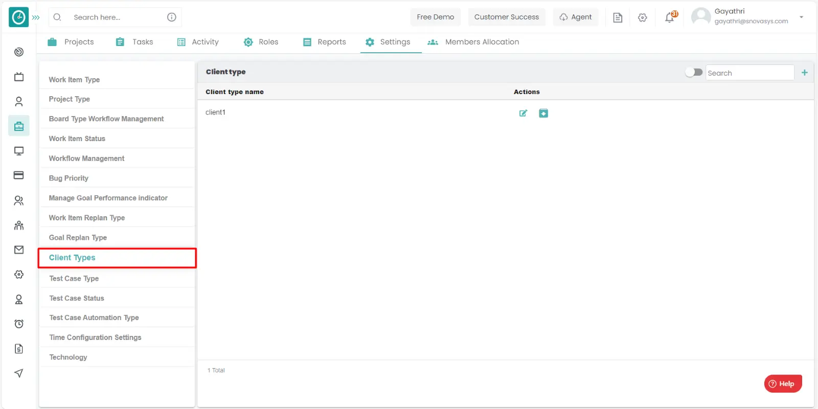Screen dimensions: 818x409
Task: Switch to the Activity tab
Action: coord(198,42)
